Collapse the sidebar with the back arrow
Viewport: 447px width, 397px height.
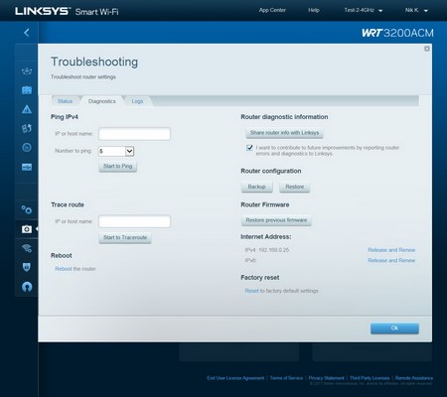click(x=27, y=33)
